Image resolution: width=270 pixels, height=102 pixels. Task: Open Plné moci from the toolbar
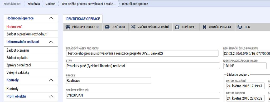coord(115,27)
